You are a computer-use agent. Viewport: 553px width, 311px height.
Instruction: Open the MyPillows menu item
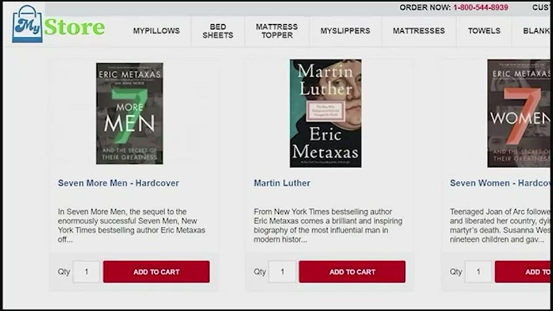point(156,31)
